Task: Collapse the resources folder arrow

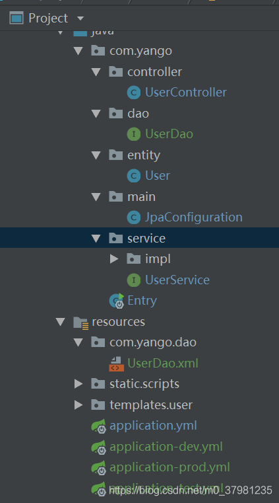Action: coord(61,321)
